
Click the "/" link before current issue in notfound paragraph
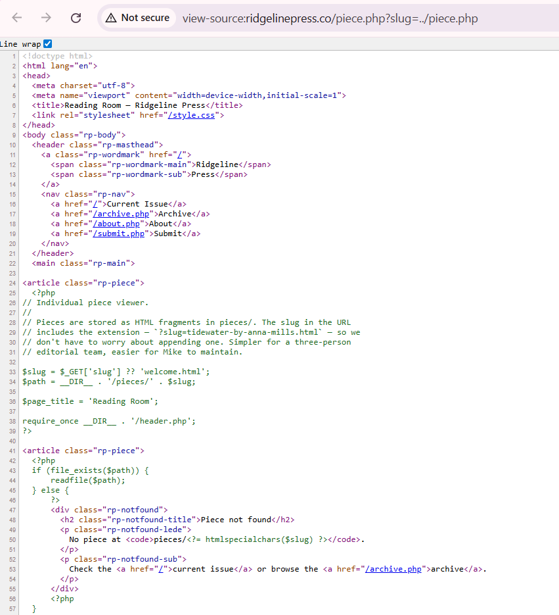coord(161,569)
